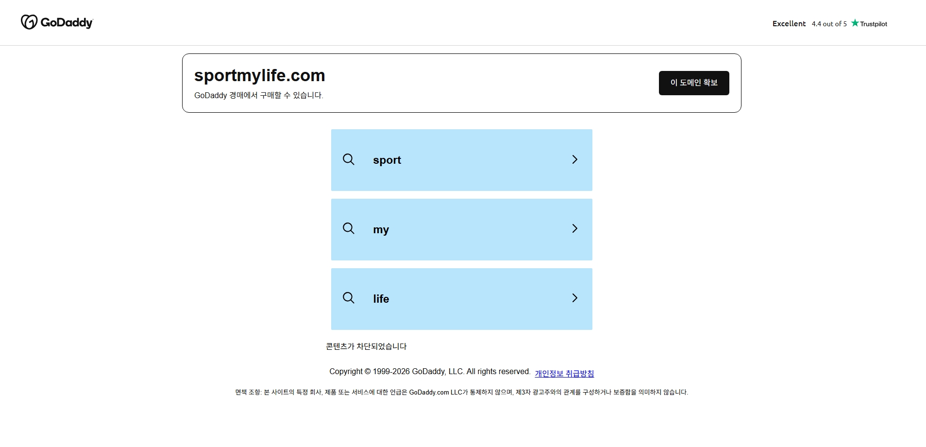Click the GoDaddy logo

pos(57,22)
